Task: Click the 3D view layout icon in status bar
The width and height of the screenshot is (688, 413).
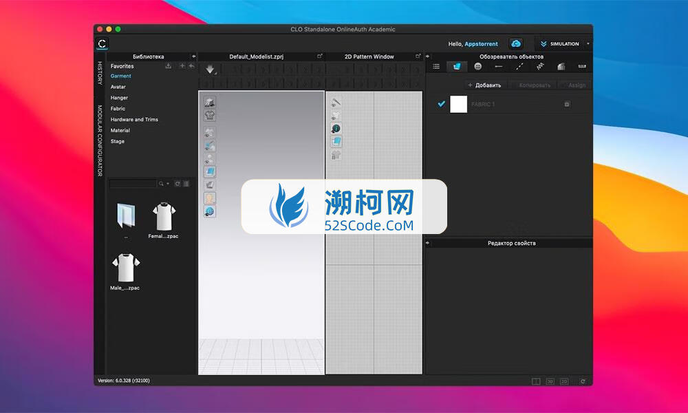Action: pyautogui.click(x=550, y=381)
